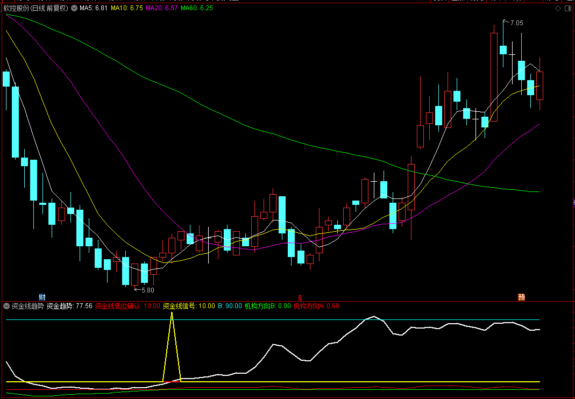Click the 软控股份(日线.前复权) chart title
Viewport: 575px width, 399px height.
click(36, 8)
